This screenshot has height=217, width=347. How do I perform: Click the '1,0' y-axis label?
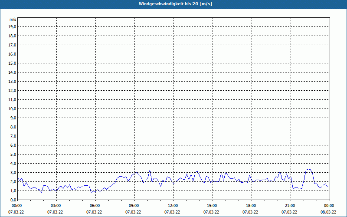coord(13,191)
